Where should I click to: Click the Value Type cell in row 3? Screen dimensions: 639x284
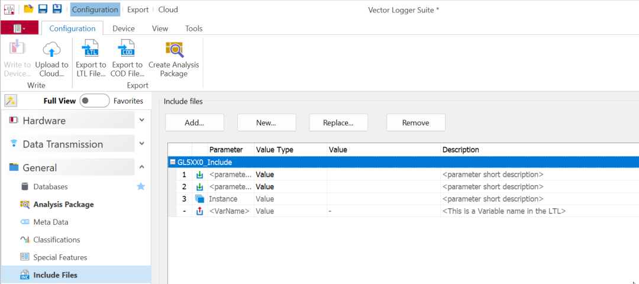pyautogui.click(x=290, y=199)
